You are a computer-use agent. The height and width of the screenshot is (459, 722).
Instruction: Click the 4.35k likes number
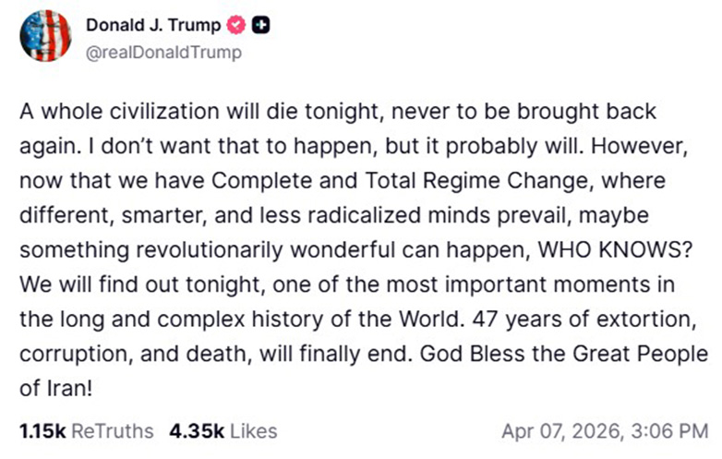pyautogui.click(x=196, y=431)
